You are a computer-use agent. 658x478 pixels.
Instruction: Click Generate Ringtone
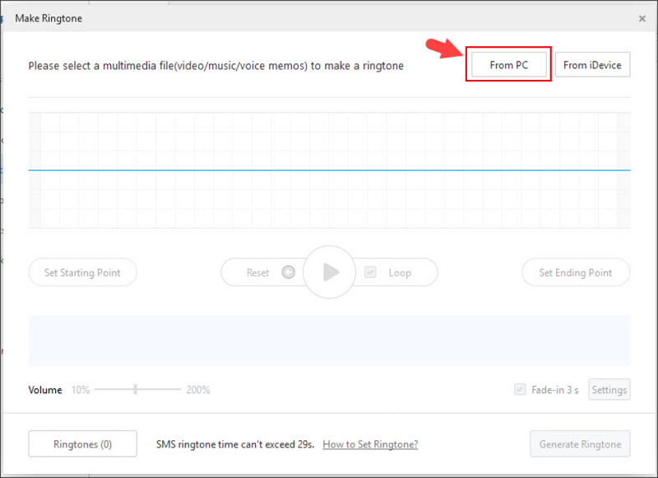pyautogui.click(x=580, y=444)
